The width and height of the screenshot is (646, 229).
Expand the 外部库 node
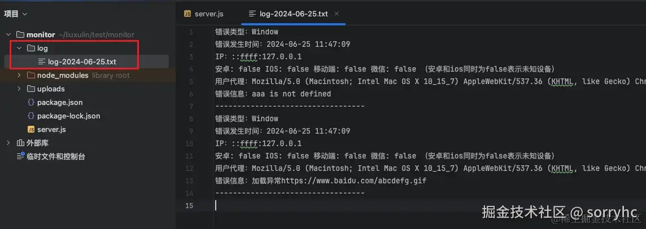pyautogui.click(x=9, y=143)
